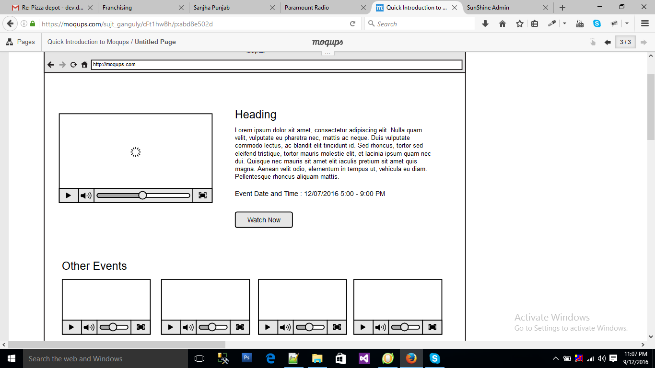
Task: Play the first Other Events video
Action: click(x=71, y=327)
